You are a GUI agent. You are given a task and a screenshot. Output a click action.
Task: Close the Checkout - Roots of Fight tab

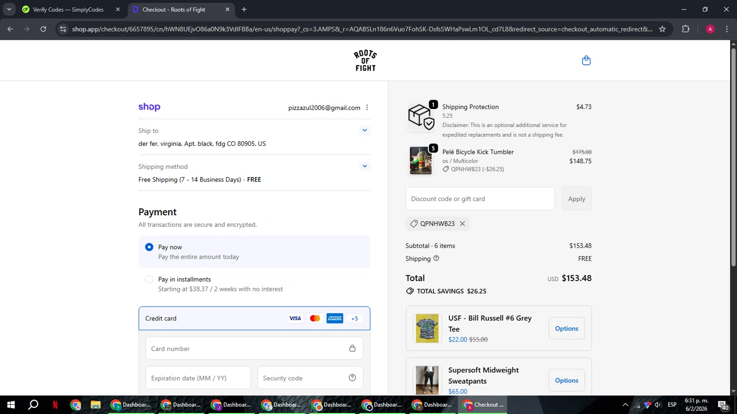227,9
